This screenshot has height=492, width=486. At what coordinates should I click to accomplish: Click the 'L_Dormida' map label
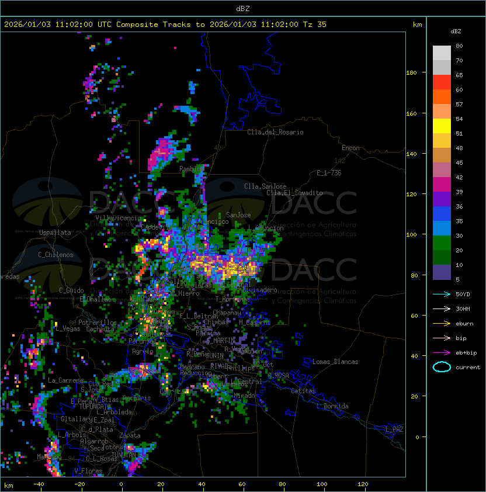coord(332,406)
